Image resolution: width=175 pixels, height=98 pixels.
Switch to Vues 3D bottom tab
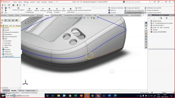tap(21, 91)
